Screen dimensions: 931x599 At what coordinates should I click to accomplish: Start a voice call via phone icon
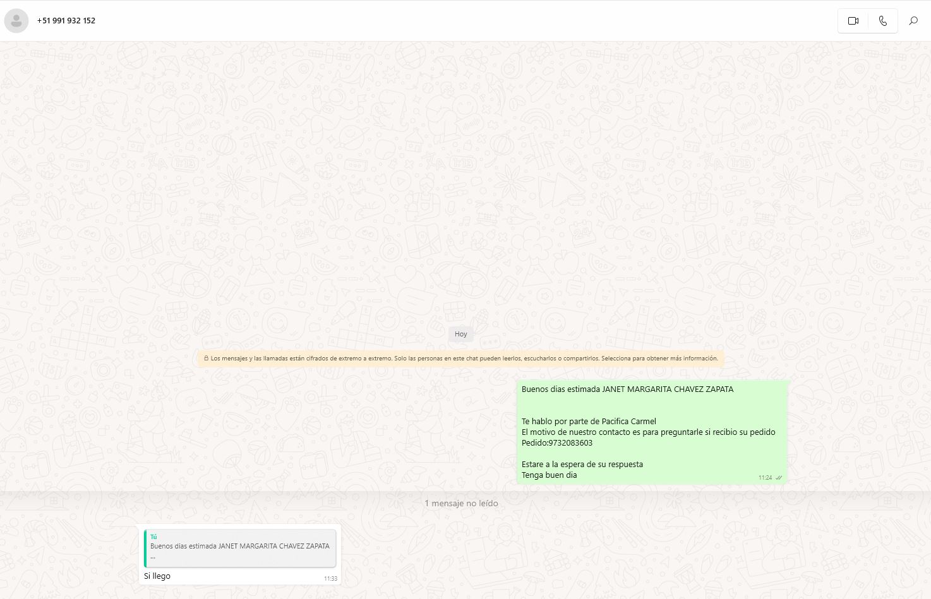tap(882, 21)
